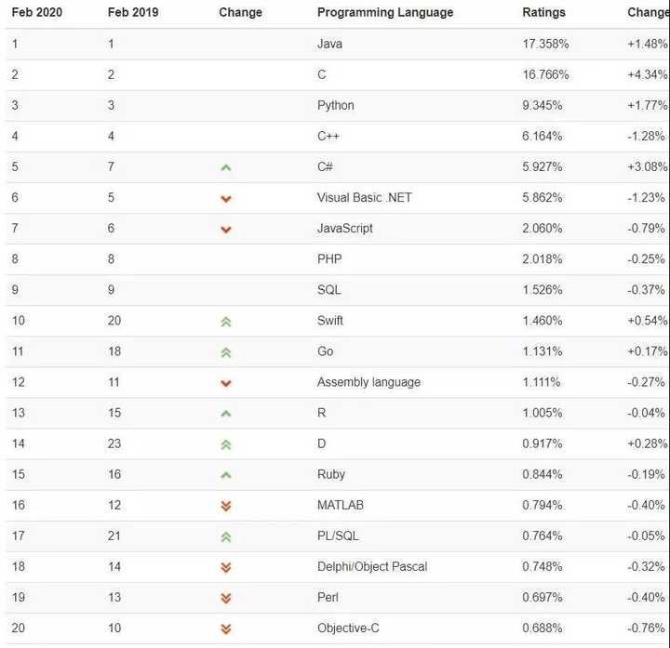Select the Java language name
The width and height of the screenshot is (670, 648).
[x=330, y=44]
